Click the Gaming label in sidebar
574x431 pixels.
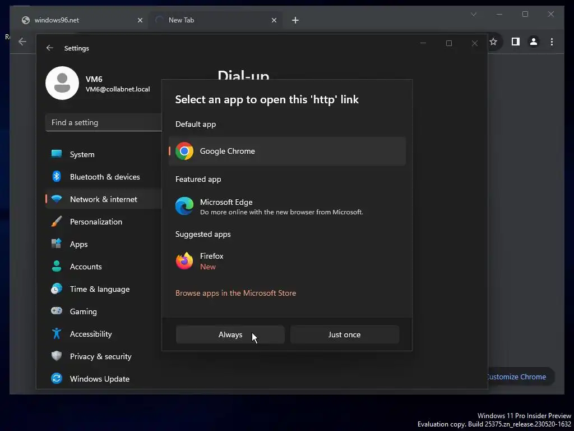coord(84,311)
